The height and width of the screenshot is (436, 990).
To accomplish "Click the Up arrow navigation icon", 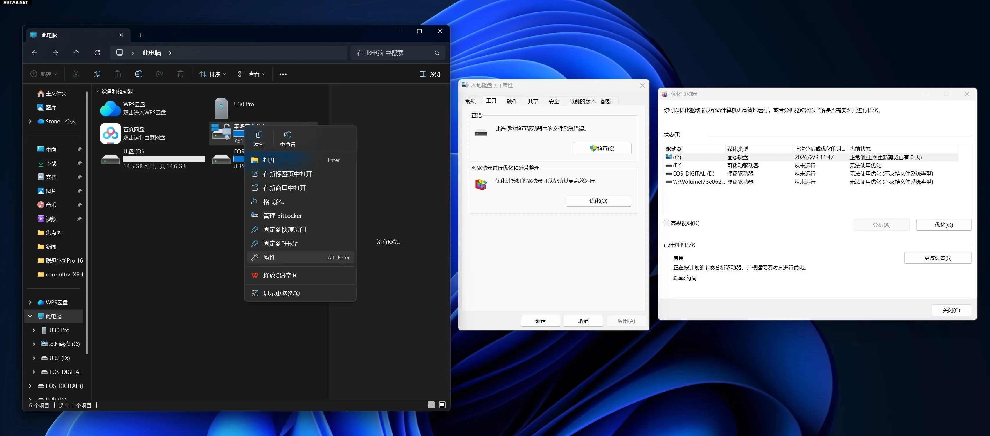I will point(76,53).
